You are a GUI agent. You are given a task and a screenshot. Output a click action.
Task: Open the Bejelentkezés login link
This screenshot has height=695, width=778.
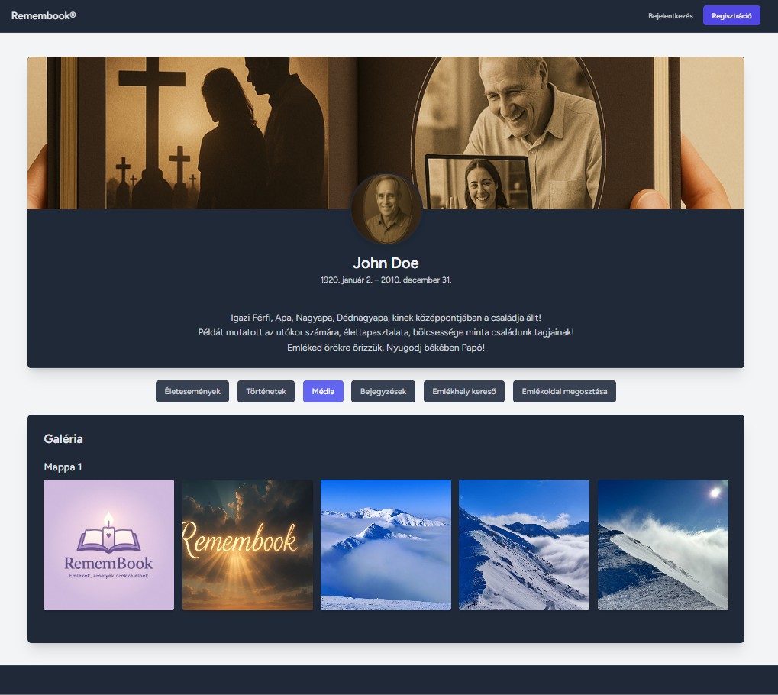[x=670, y=16]
